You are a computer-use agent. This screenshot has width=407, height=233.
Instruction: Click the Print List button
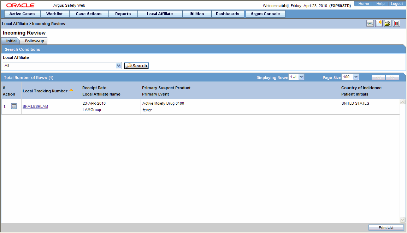[x=386, y=227]
